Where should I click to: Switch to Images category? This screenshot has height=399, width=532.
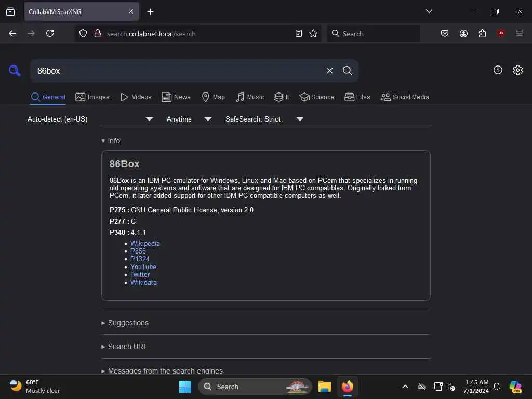92,97
